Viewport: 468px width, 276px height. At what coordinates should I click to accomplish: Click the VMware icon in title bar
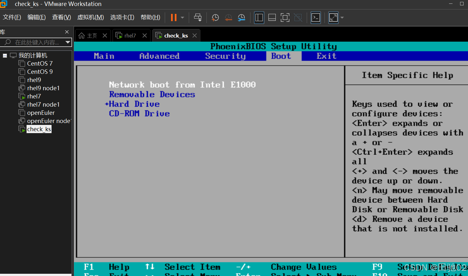pyautogui.click(x=3, y=4)
